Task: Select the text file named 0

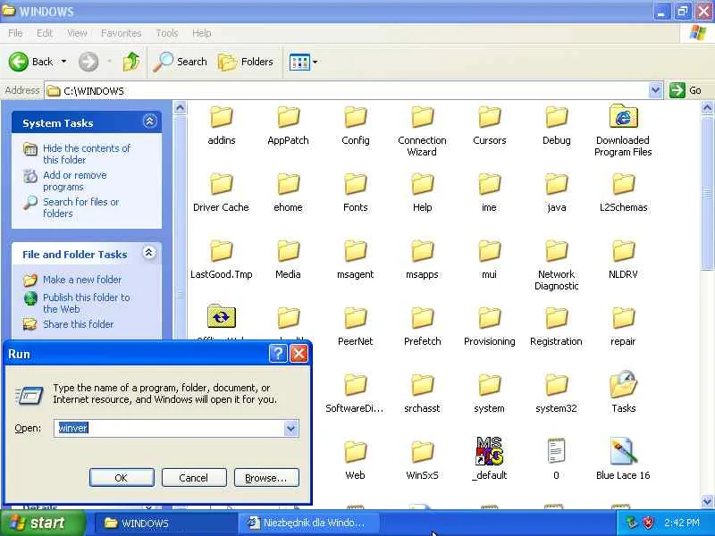Action: [556, 457]
